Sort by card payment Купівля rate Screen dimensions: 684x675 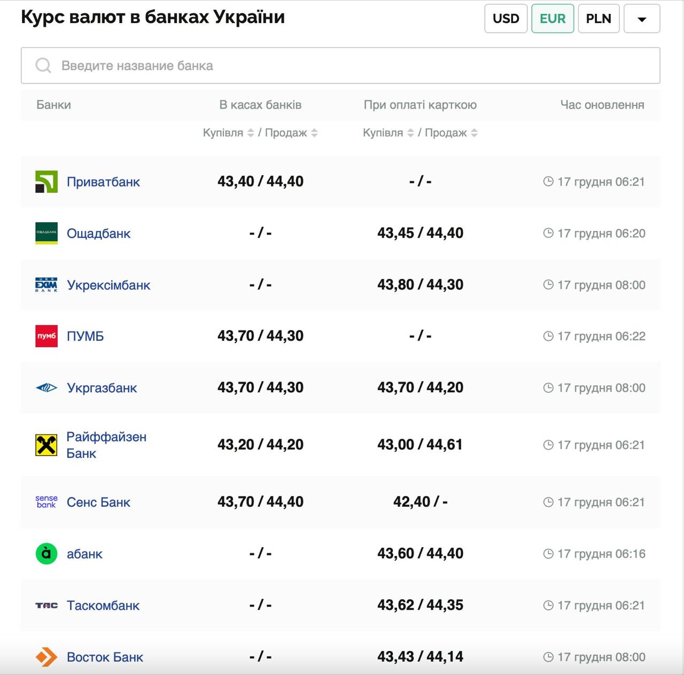410,133
